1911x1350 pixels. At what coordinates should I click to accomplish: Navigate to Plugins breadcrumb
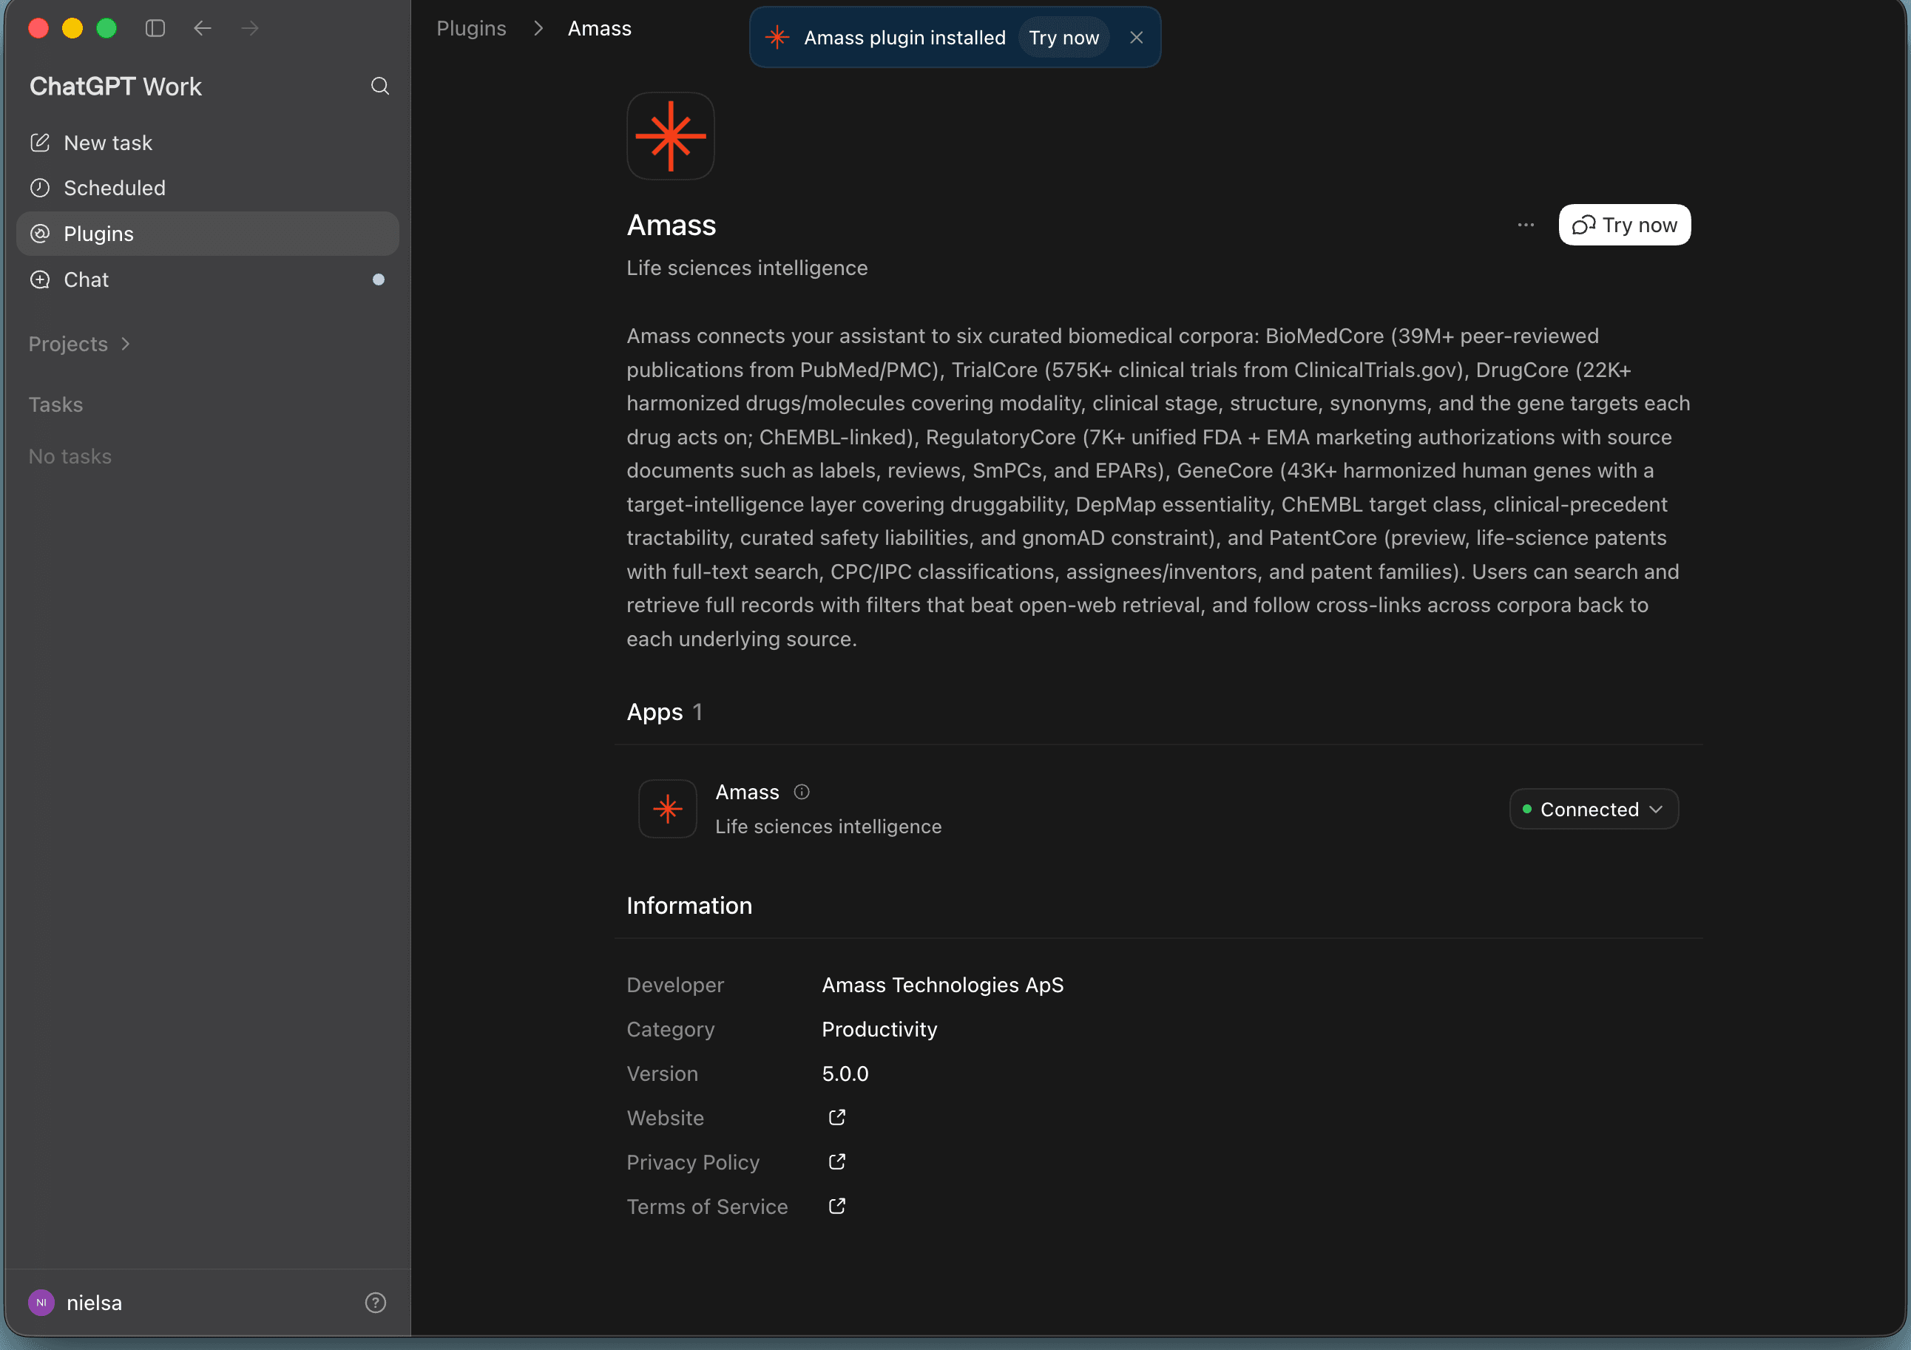(471, 28)
